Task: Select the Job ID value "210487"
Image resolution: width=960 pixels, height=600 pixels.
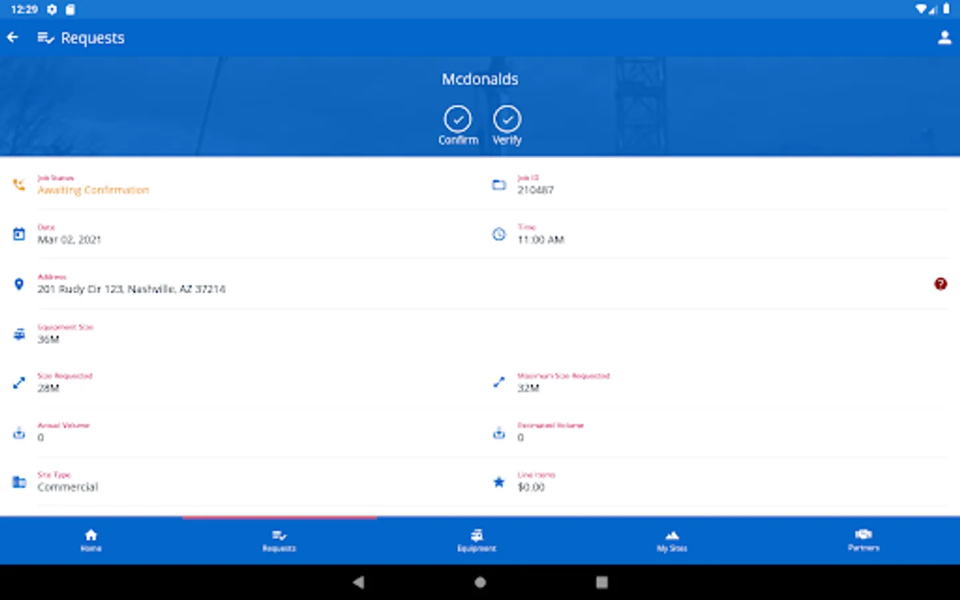Action: pyautogui.click(x=535, y=190)
